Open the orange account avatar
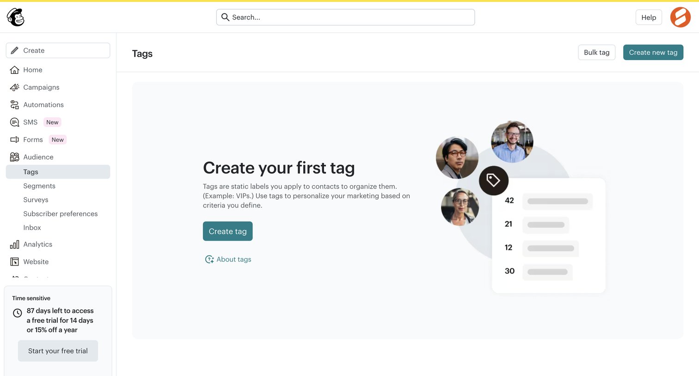Screen dimensions: 699x376 click(x=681, y=17)
